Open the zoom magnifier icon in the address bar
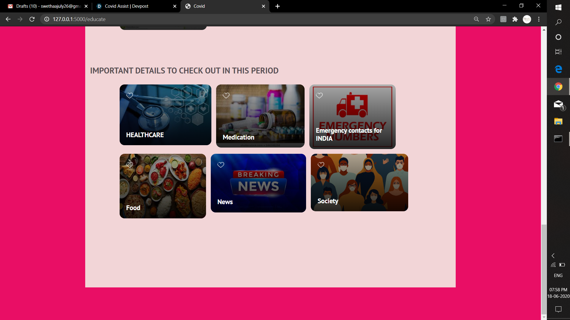 [476, 19]
